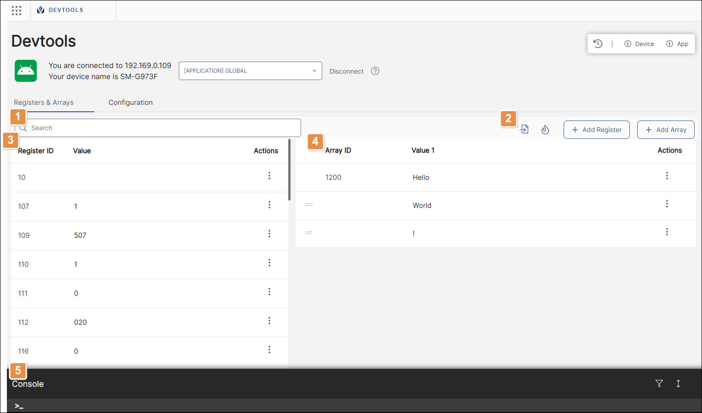Click the help question mark icon
Image resolution: width=702 pixels, height=413 pixels.
click(375, 71)
